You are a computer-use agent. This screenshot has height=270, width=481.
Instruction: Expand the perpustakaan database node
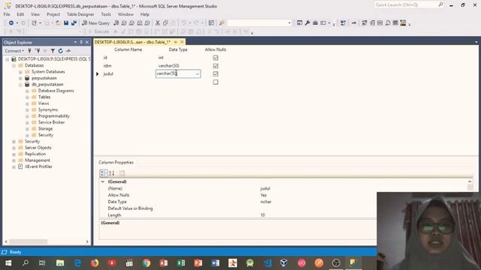tap(20, 78)
